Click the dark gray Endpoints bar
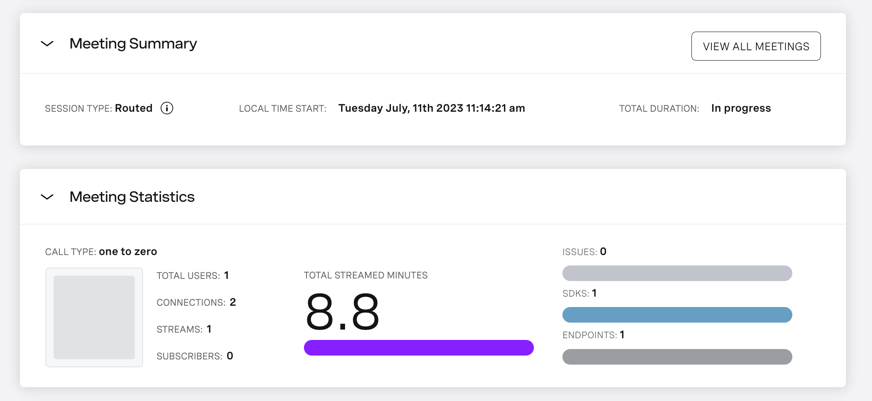This screenshot has height=401, width=872. 677,357
